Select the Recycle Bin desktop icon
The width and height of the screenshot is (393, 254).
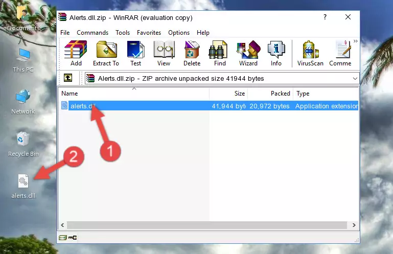click(24, 145)
